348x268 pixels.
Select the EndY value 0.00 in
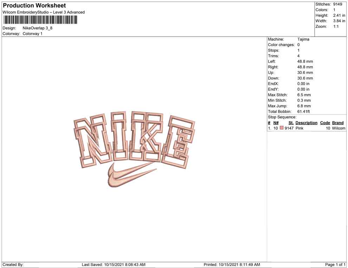tap(303, 89)
